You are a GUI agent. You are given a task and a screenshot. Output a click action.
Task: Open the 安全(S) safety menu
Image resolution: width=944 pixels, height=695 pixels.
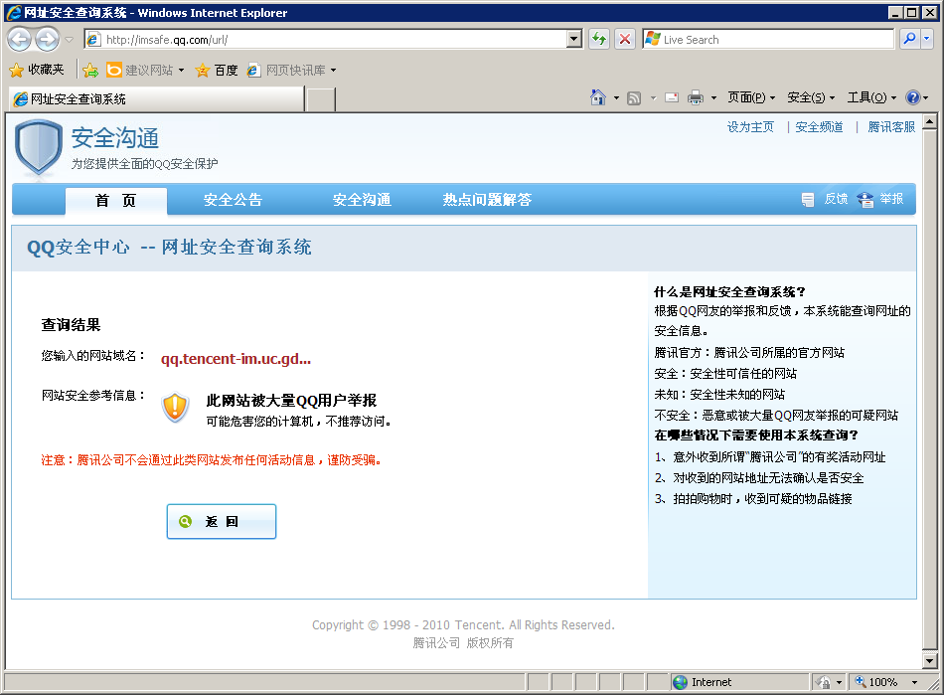811,97
